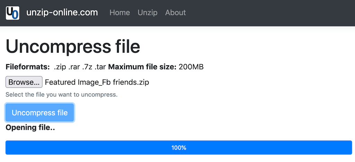355x162 pixels.
Task: Click the .7z format text
Action: 87,67
